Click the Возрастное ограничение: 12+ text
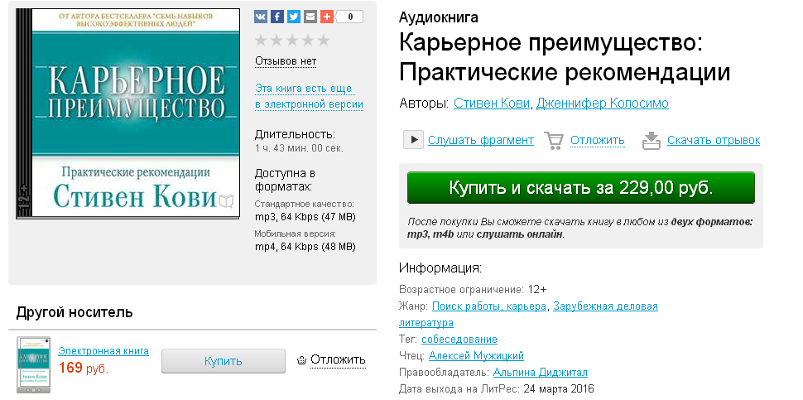 [x=473, y=289]
